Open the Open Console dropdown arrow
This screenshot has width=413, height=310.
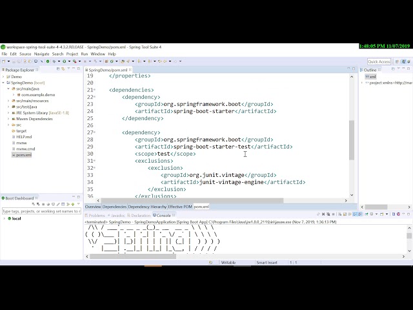pos(387,214)
